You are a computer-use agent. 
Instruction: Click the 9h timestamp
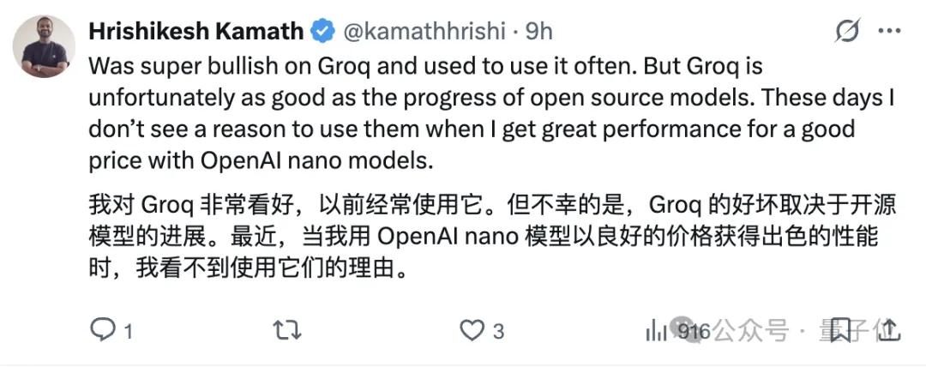point(538,32)
